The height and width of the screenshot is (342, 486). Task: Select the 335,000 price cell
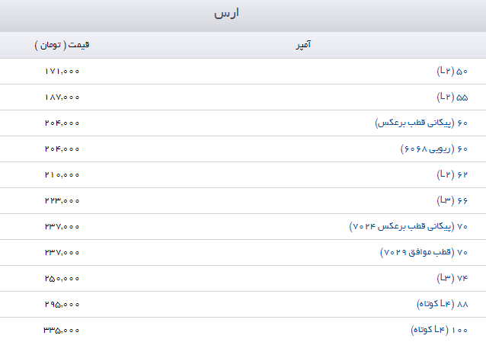62,330
